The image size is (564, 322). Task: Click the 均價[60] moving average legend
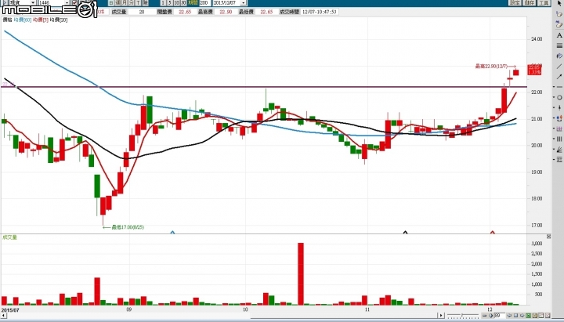click(x=22, y=20)
